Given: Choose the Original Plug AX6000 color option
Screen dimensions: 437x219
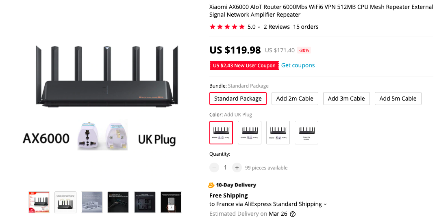Looking at the screenshot, I should [307, 133].
